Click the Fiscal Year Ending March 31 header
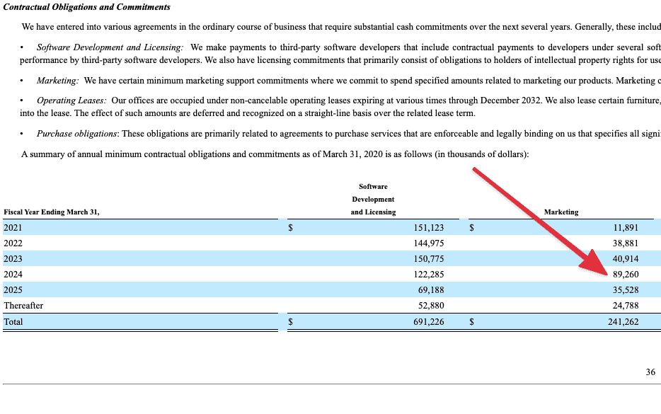This screenshot has height=414, width=661. [52, 212]
